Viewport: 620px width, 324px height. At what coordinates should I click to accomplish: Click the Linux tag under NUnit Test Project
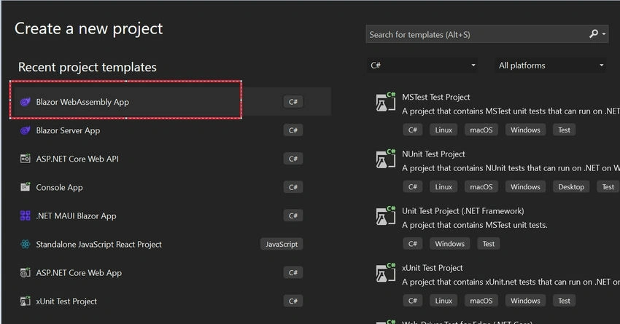[x=443, y=186]
